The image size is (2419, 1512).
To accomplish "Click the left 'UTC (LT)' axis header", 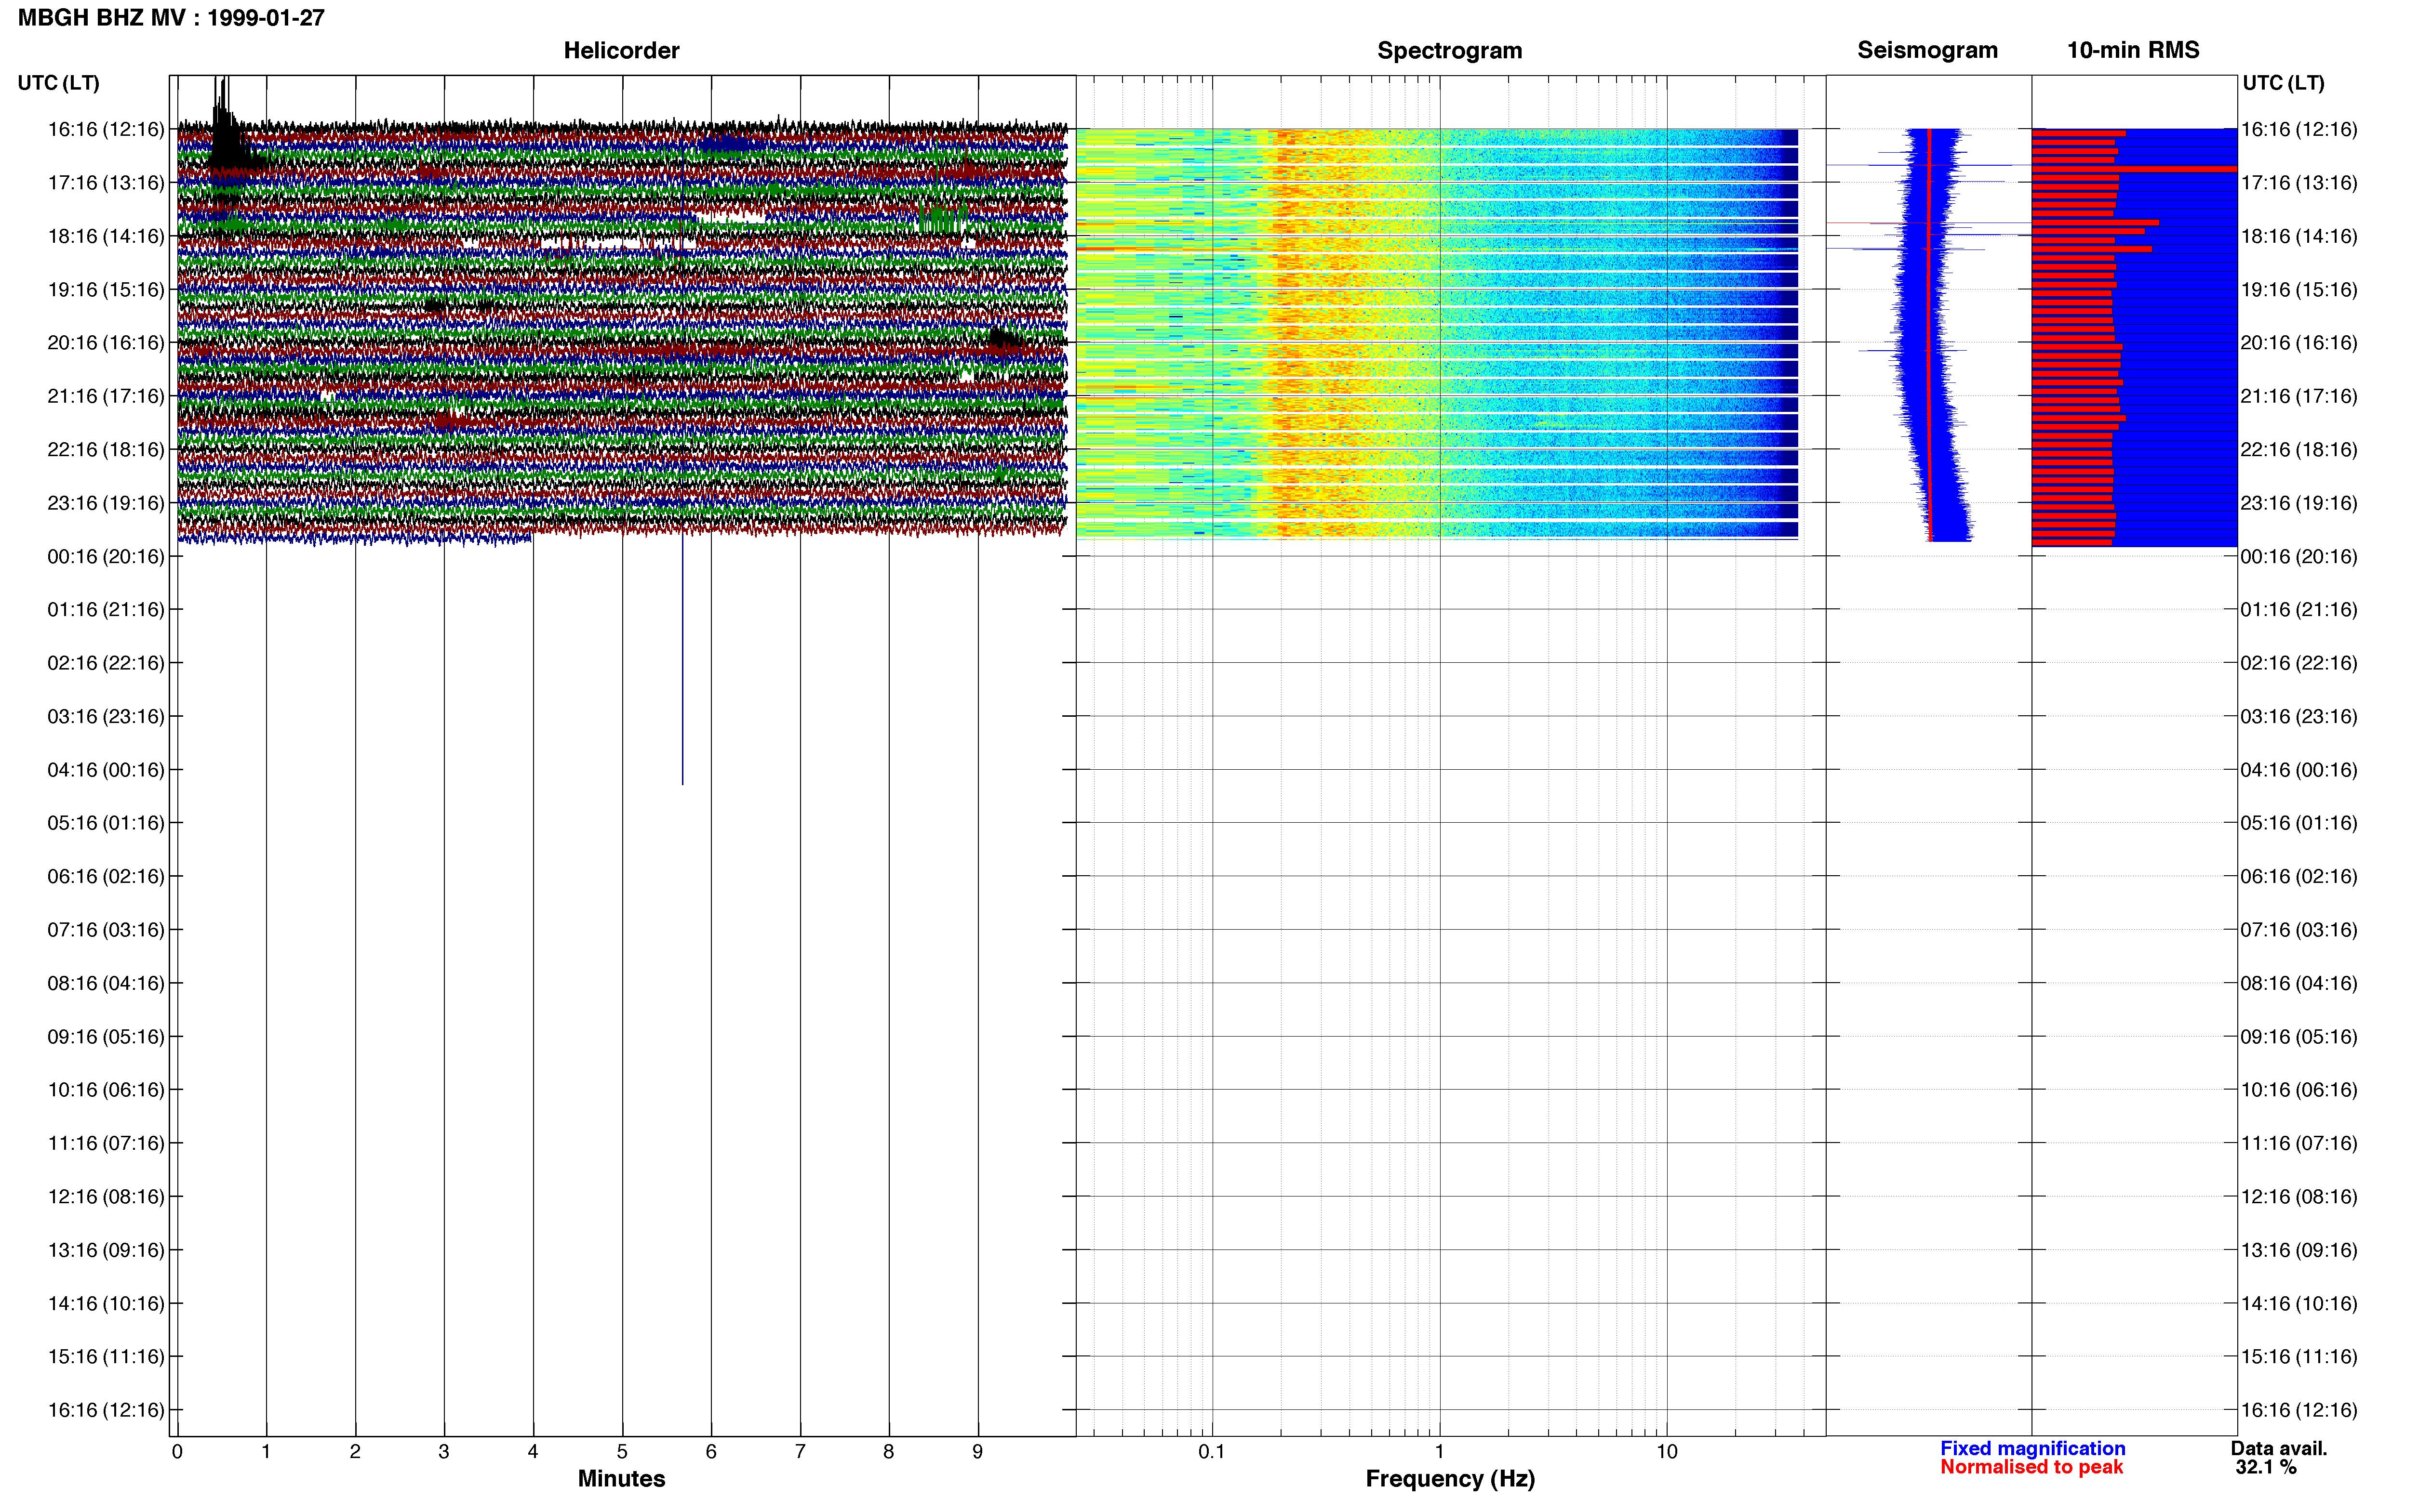I will [x=58, y=83].
